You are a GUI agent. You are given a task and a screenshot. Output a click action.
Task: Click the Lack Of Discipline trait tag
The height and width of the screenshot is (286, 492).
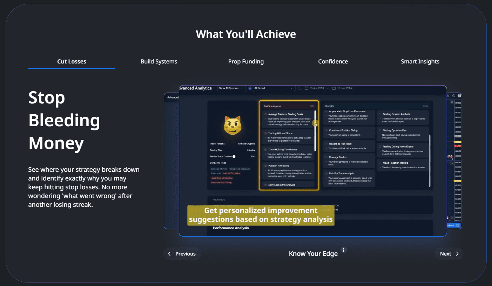click(231, 173)
